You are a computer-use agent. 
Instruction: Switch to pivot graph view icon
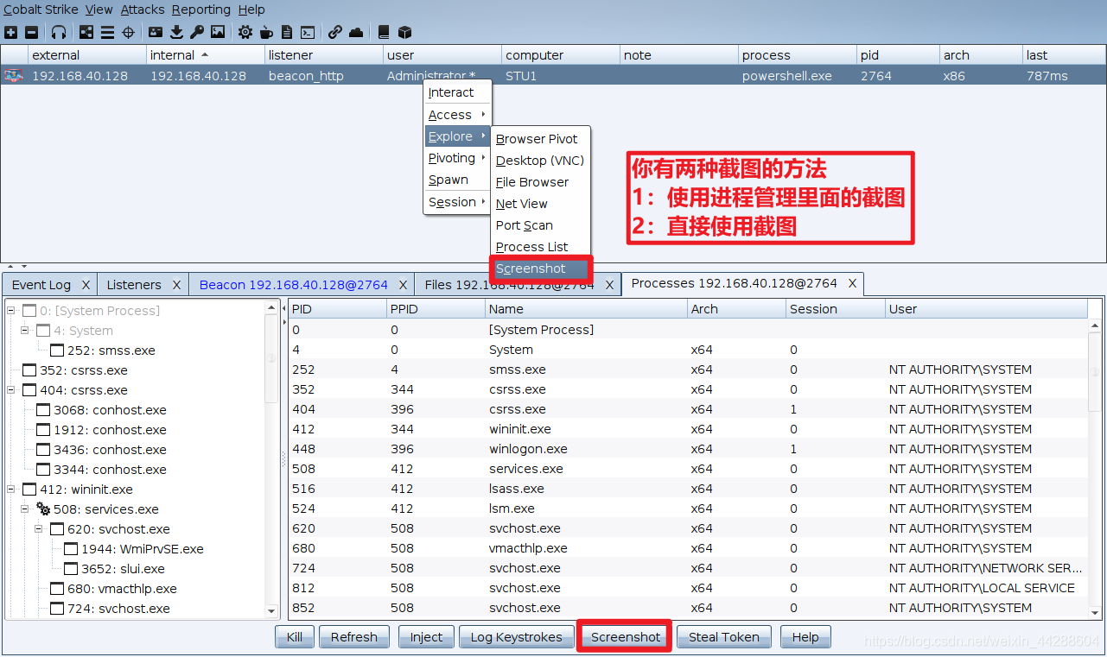[86, 32]
